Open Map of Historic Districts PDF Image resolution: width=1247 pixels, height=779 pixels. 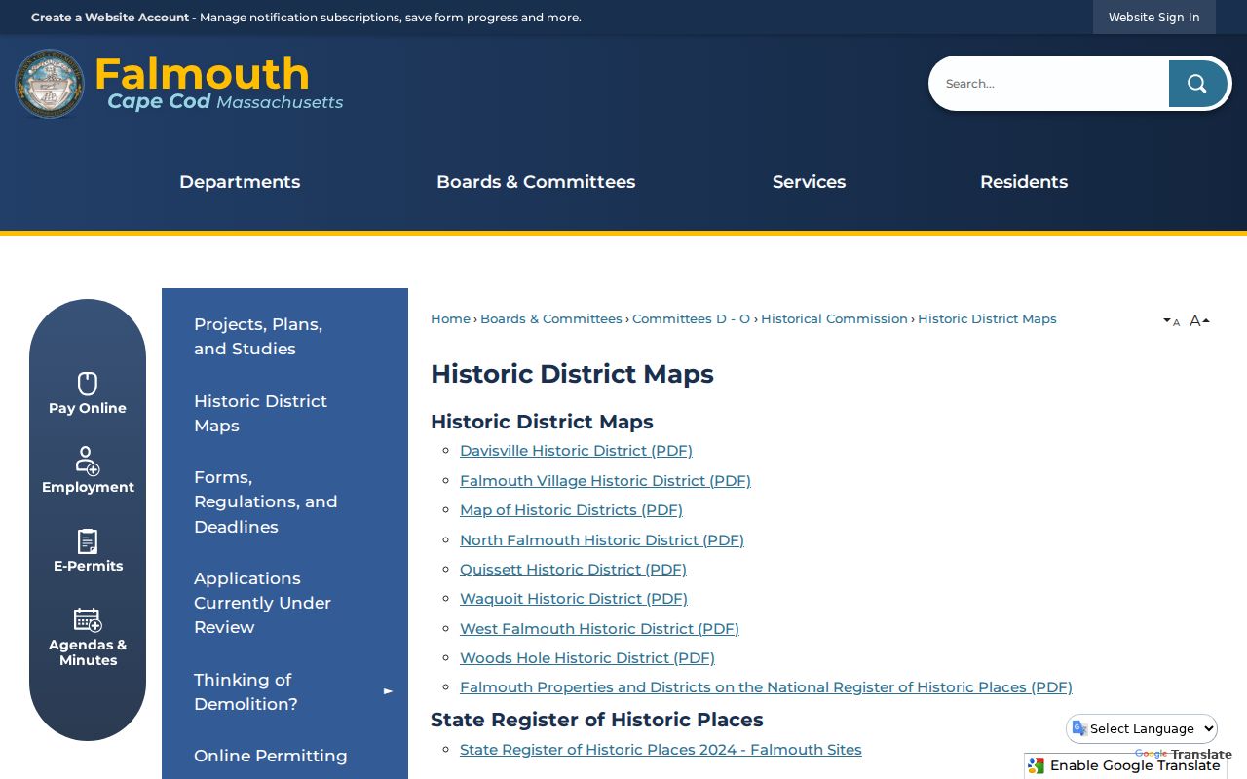pos(571,510)
